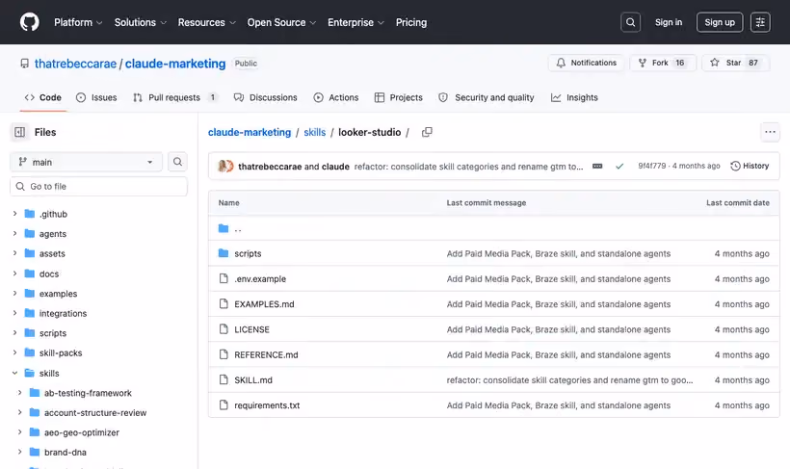Image resolution: width=790 pixels, height=469 pixels.
Task: Click the green commit status checkmark
Action: (619, 167)
